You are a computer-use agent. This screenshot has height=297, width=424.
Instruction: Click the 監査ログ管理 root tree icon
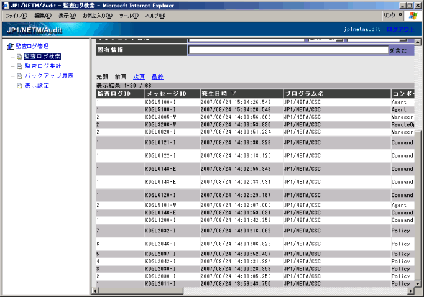tap(10, 47)
